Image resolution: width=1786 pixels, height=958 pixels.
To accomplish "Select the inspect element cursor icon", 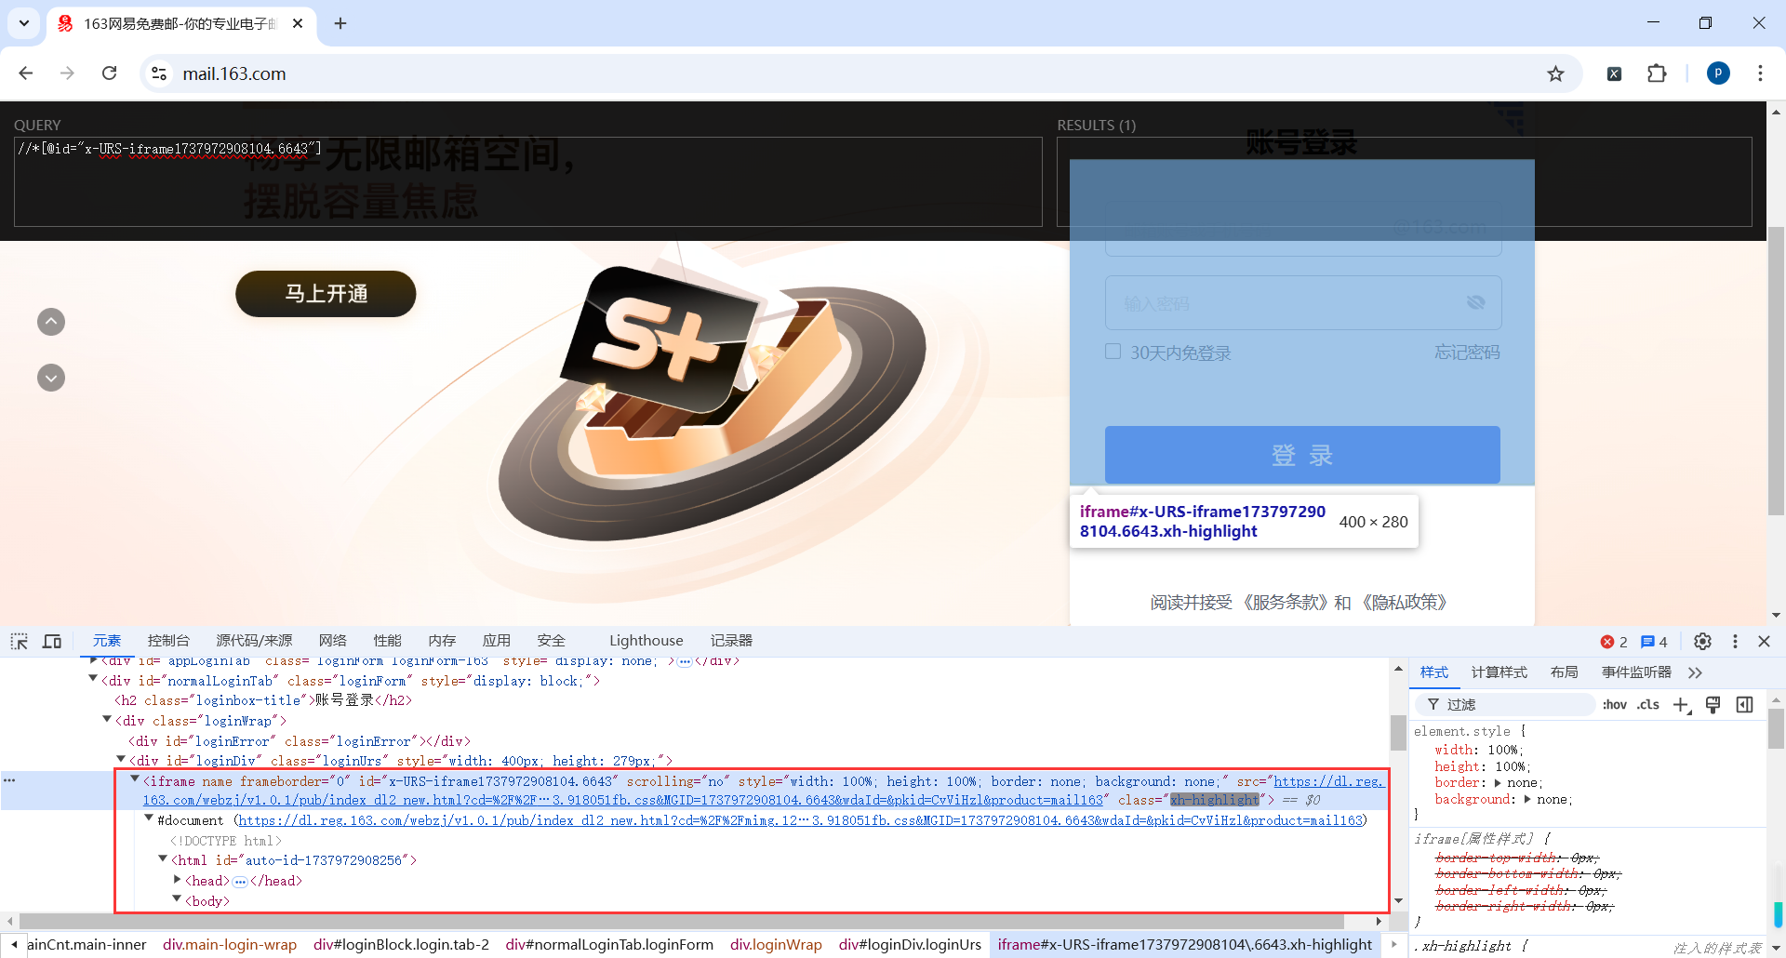I will pos(19,641).
